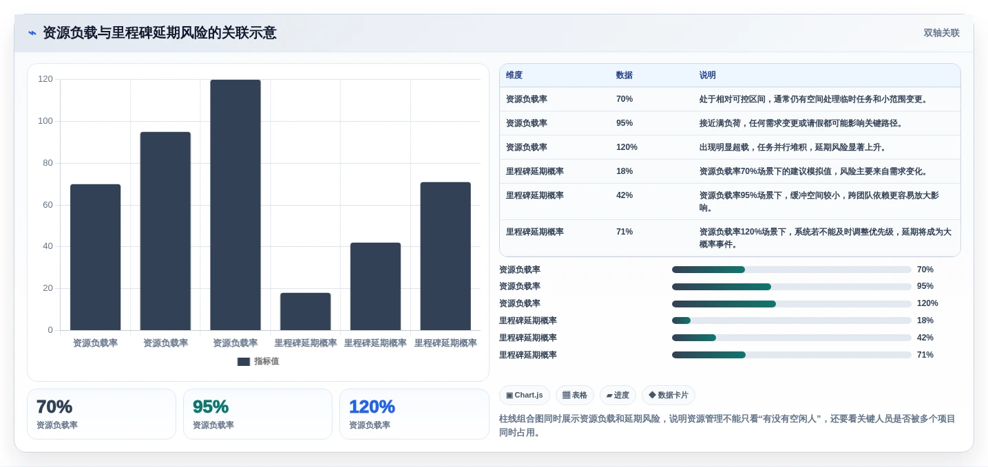Open the green 95% 资源负载率 stat card

[x=257, y=414]
